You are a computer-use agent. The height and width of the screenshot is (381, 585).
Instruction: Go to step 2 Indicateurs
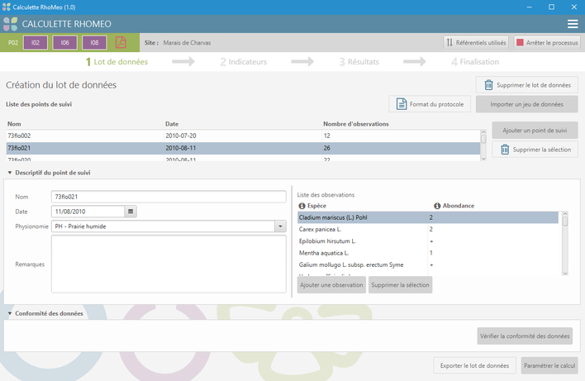point(243,62)
